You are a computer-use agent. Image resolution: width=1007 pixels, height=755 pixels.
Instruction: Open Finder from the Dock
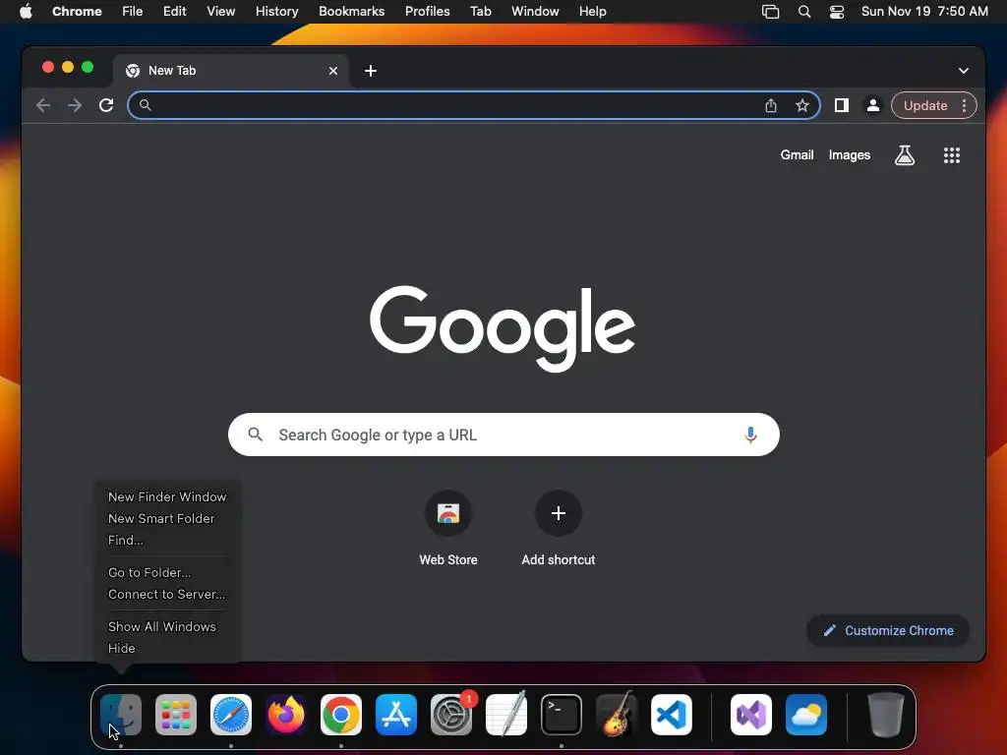coord(121,715)
